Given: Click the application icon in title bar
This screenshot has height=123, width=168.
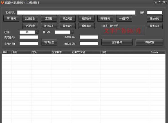Looking at the screenshot, I should 2,2.
